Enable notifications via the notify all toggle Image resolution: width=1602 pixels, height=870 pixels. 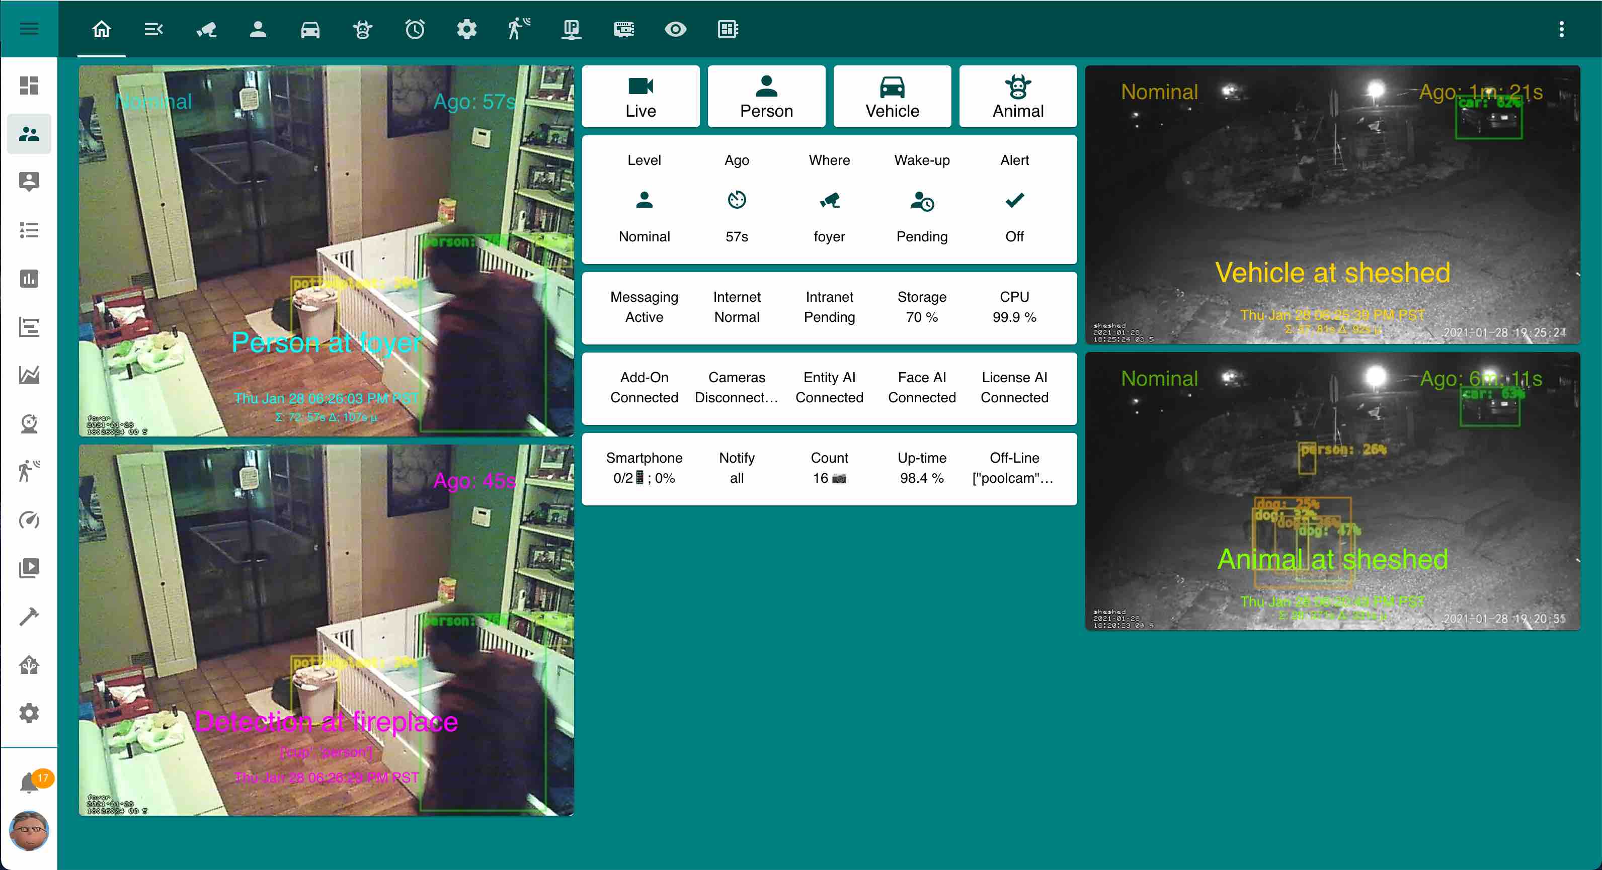tap(736, 468)
